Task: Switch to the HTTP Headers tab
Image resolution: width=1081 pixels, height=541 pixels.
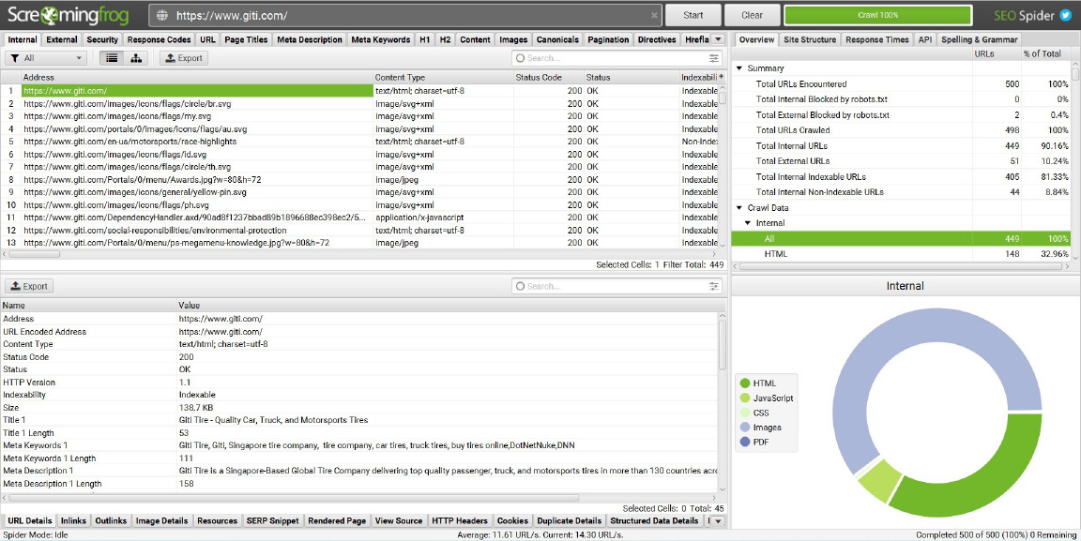Action: pyautogui.click(x=459, y=520)
